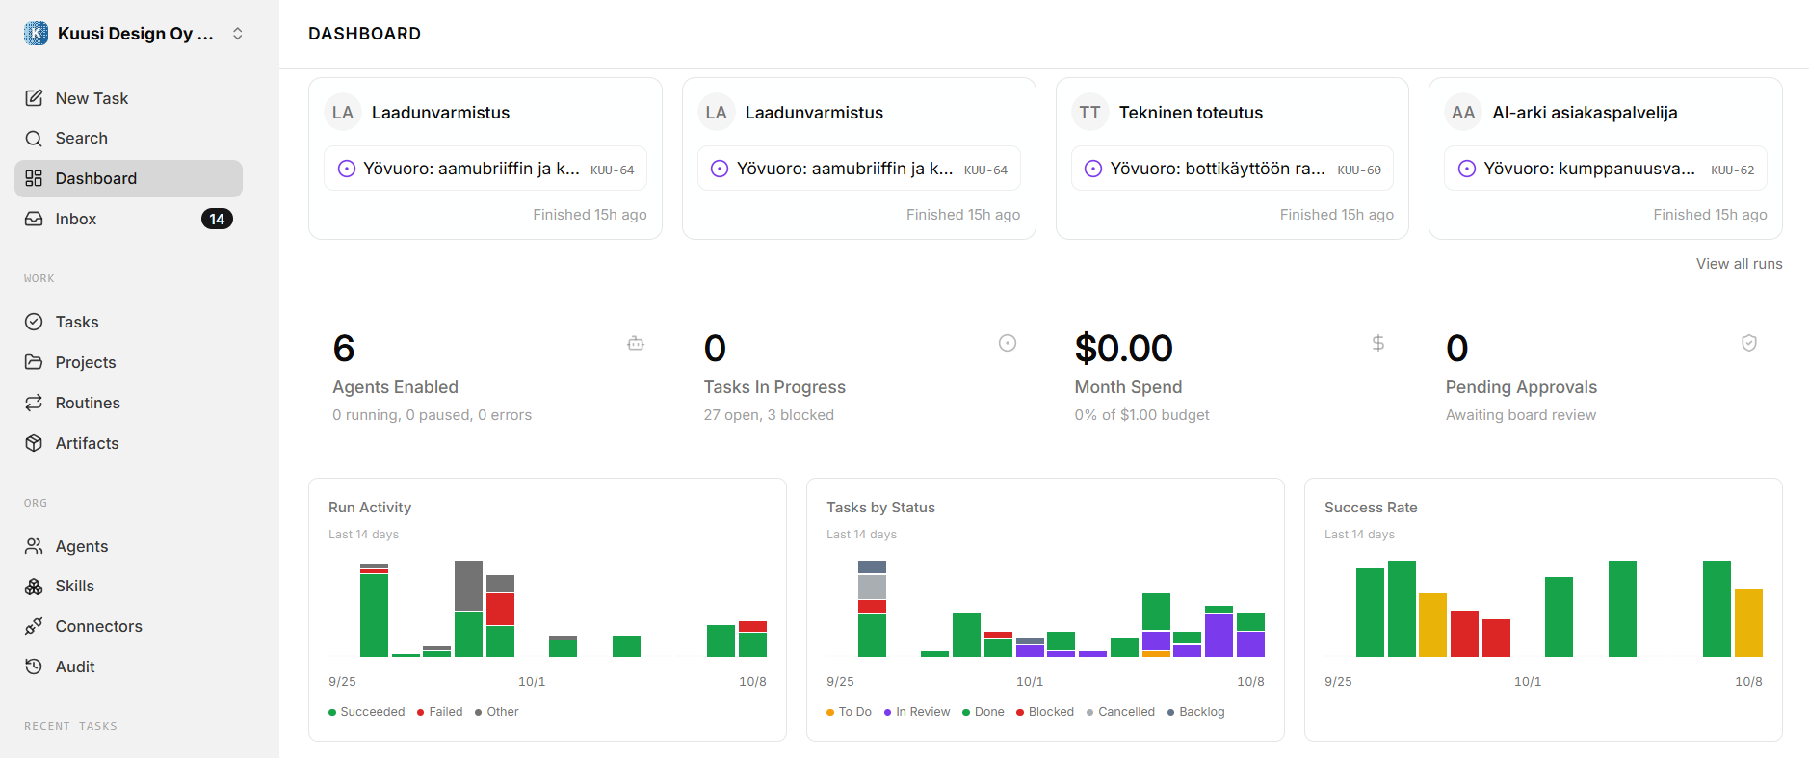Click the circle icon on Tasks In Progress card
The image size is (1809, 758).
[x=1008, y=343]
